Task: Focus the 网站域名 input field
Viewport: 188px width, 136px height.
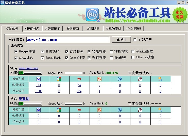Action: tap(68, 40)
